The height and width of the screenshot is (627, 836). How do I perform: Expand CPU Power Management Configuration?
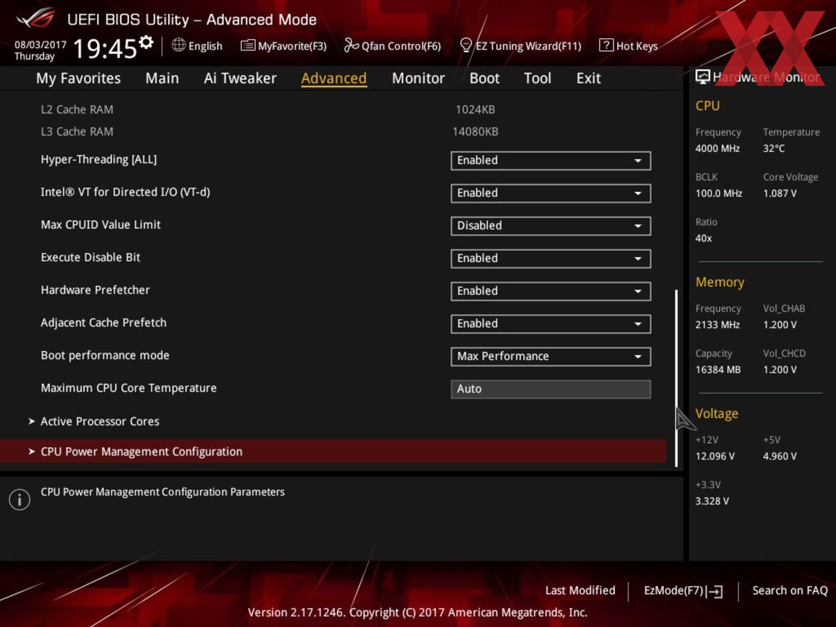[x=333, y=451]
